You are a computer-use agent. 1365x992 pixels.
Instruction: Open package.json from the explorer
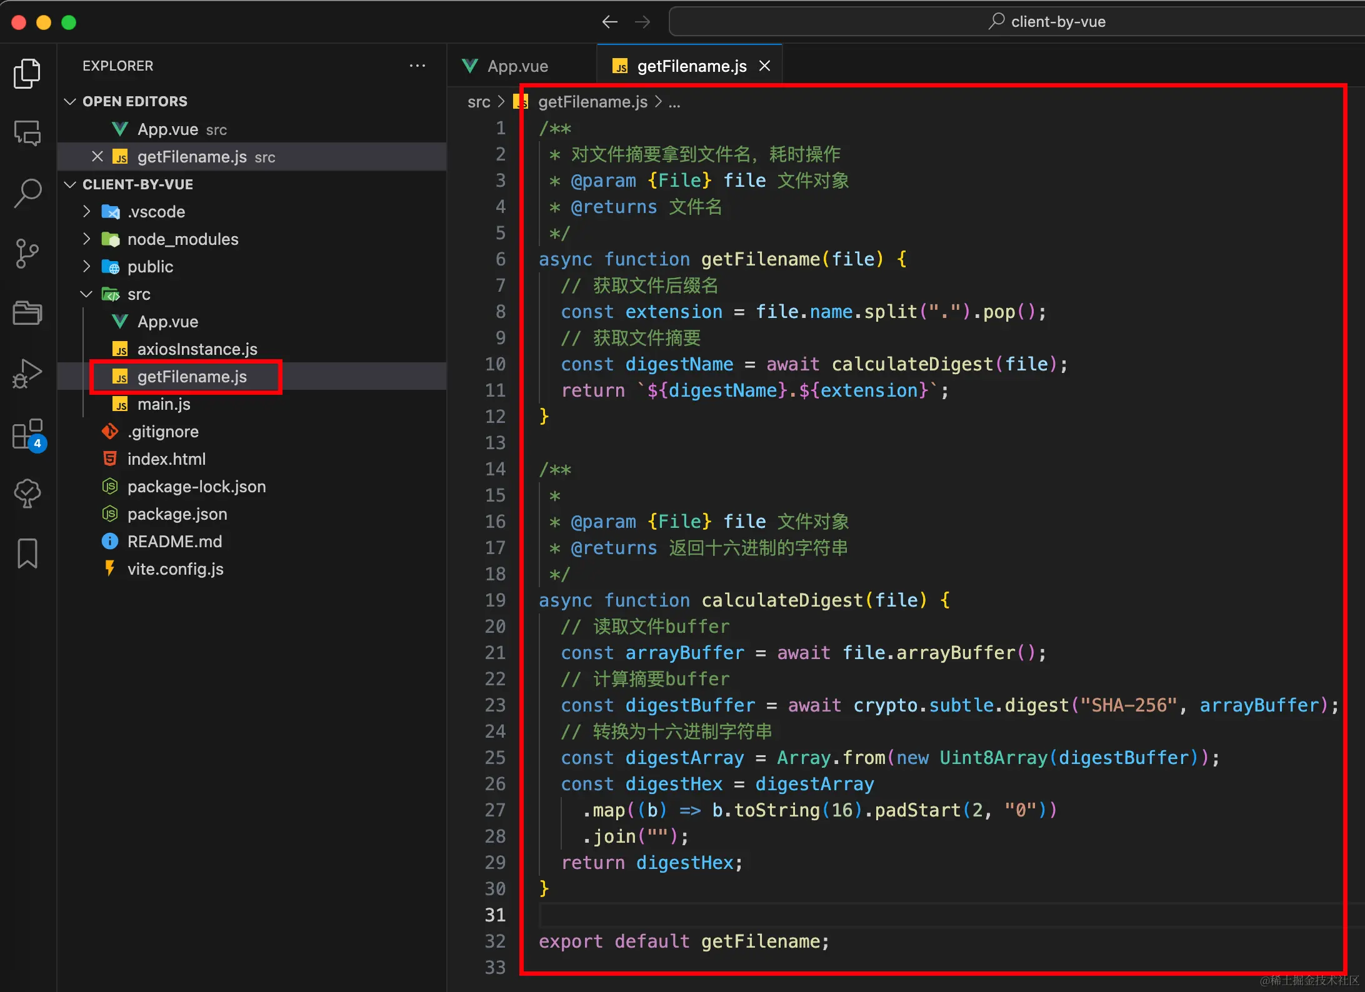(x=177, y=514)
